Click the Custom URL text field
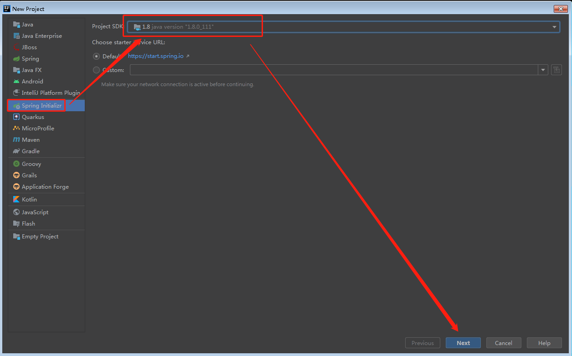Image resolution: width=572 pixels, height=356 pixels. pos(334,70)
